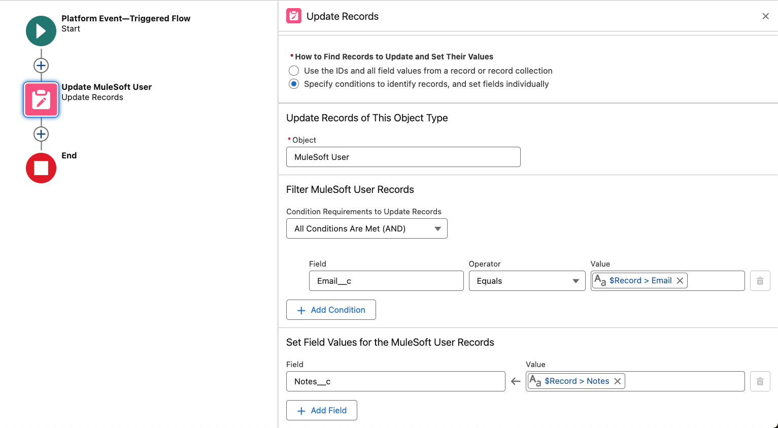Click the trash icon beside the Notes field value

click(x=760, y=381)
